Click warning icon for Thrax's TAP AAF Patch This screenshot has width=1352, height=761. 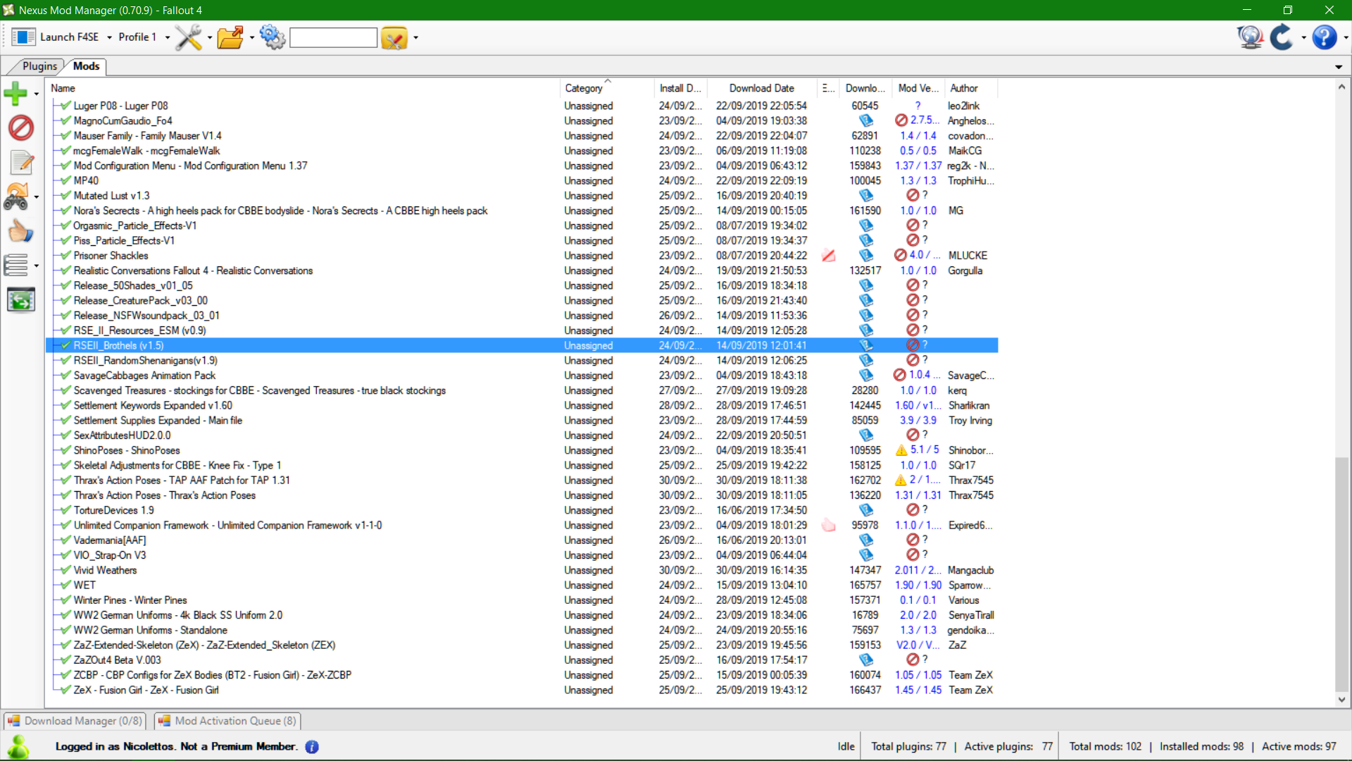point(901,481)
